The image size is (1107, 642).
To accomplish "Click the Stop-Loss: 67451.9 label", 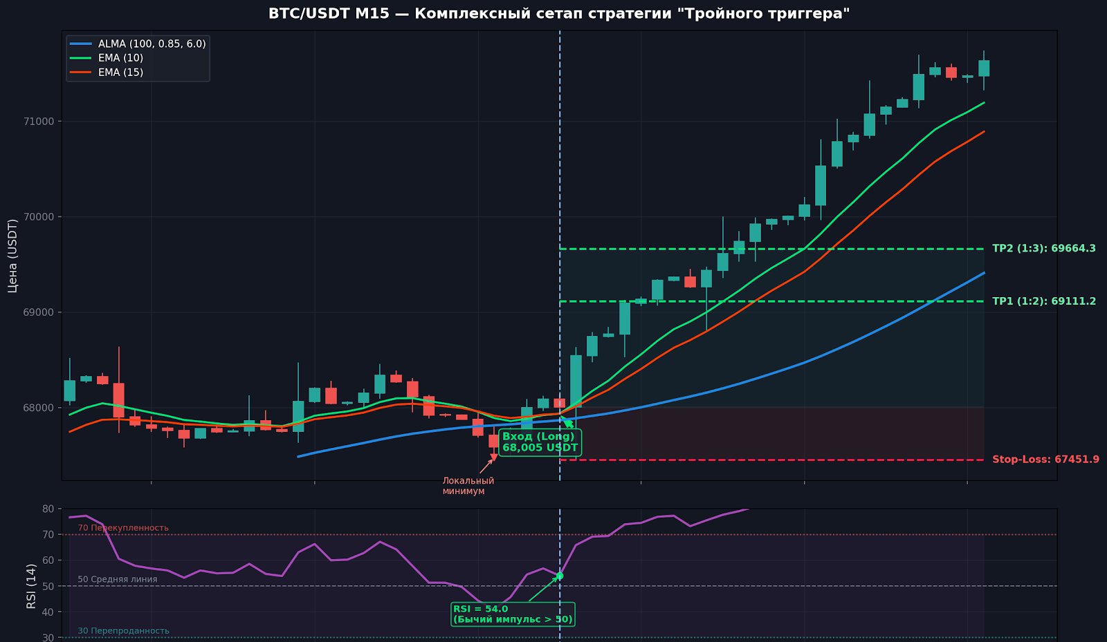I will 1045,460.
